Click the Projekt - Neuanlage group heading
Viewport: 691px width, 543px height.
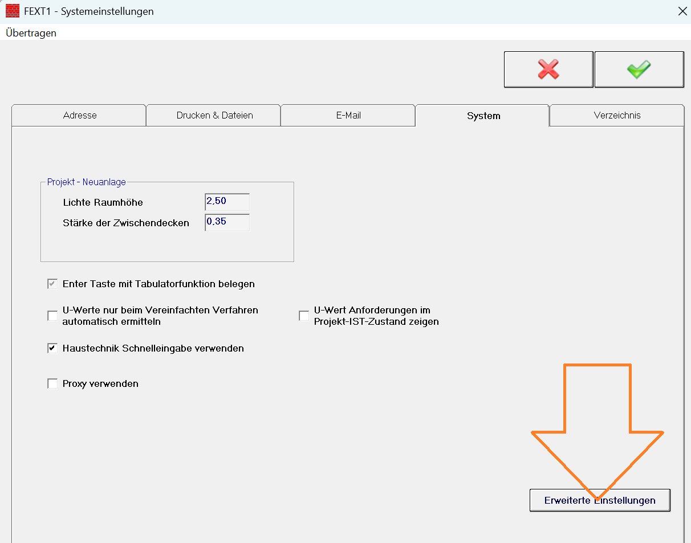tap(87, 182)
